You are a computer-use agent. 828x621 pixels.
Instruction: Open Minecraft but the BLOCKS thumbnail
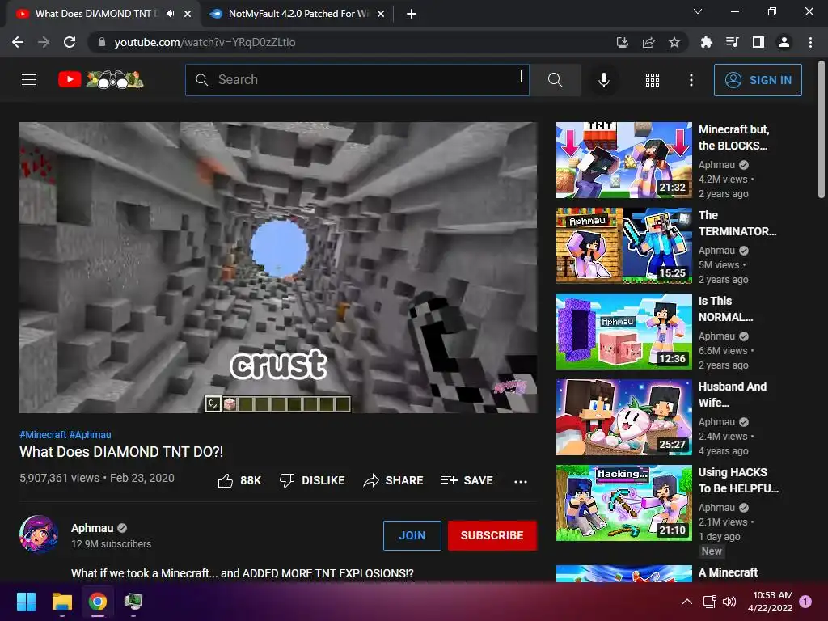pyautogui.click(x=623, y=160)
